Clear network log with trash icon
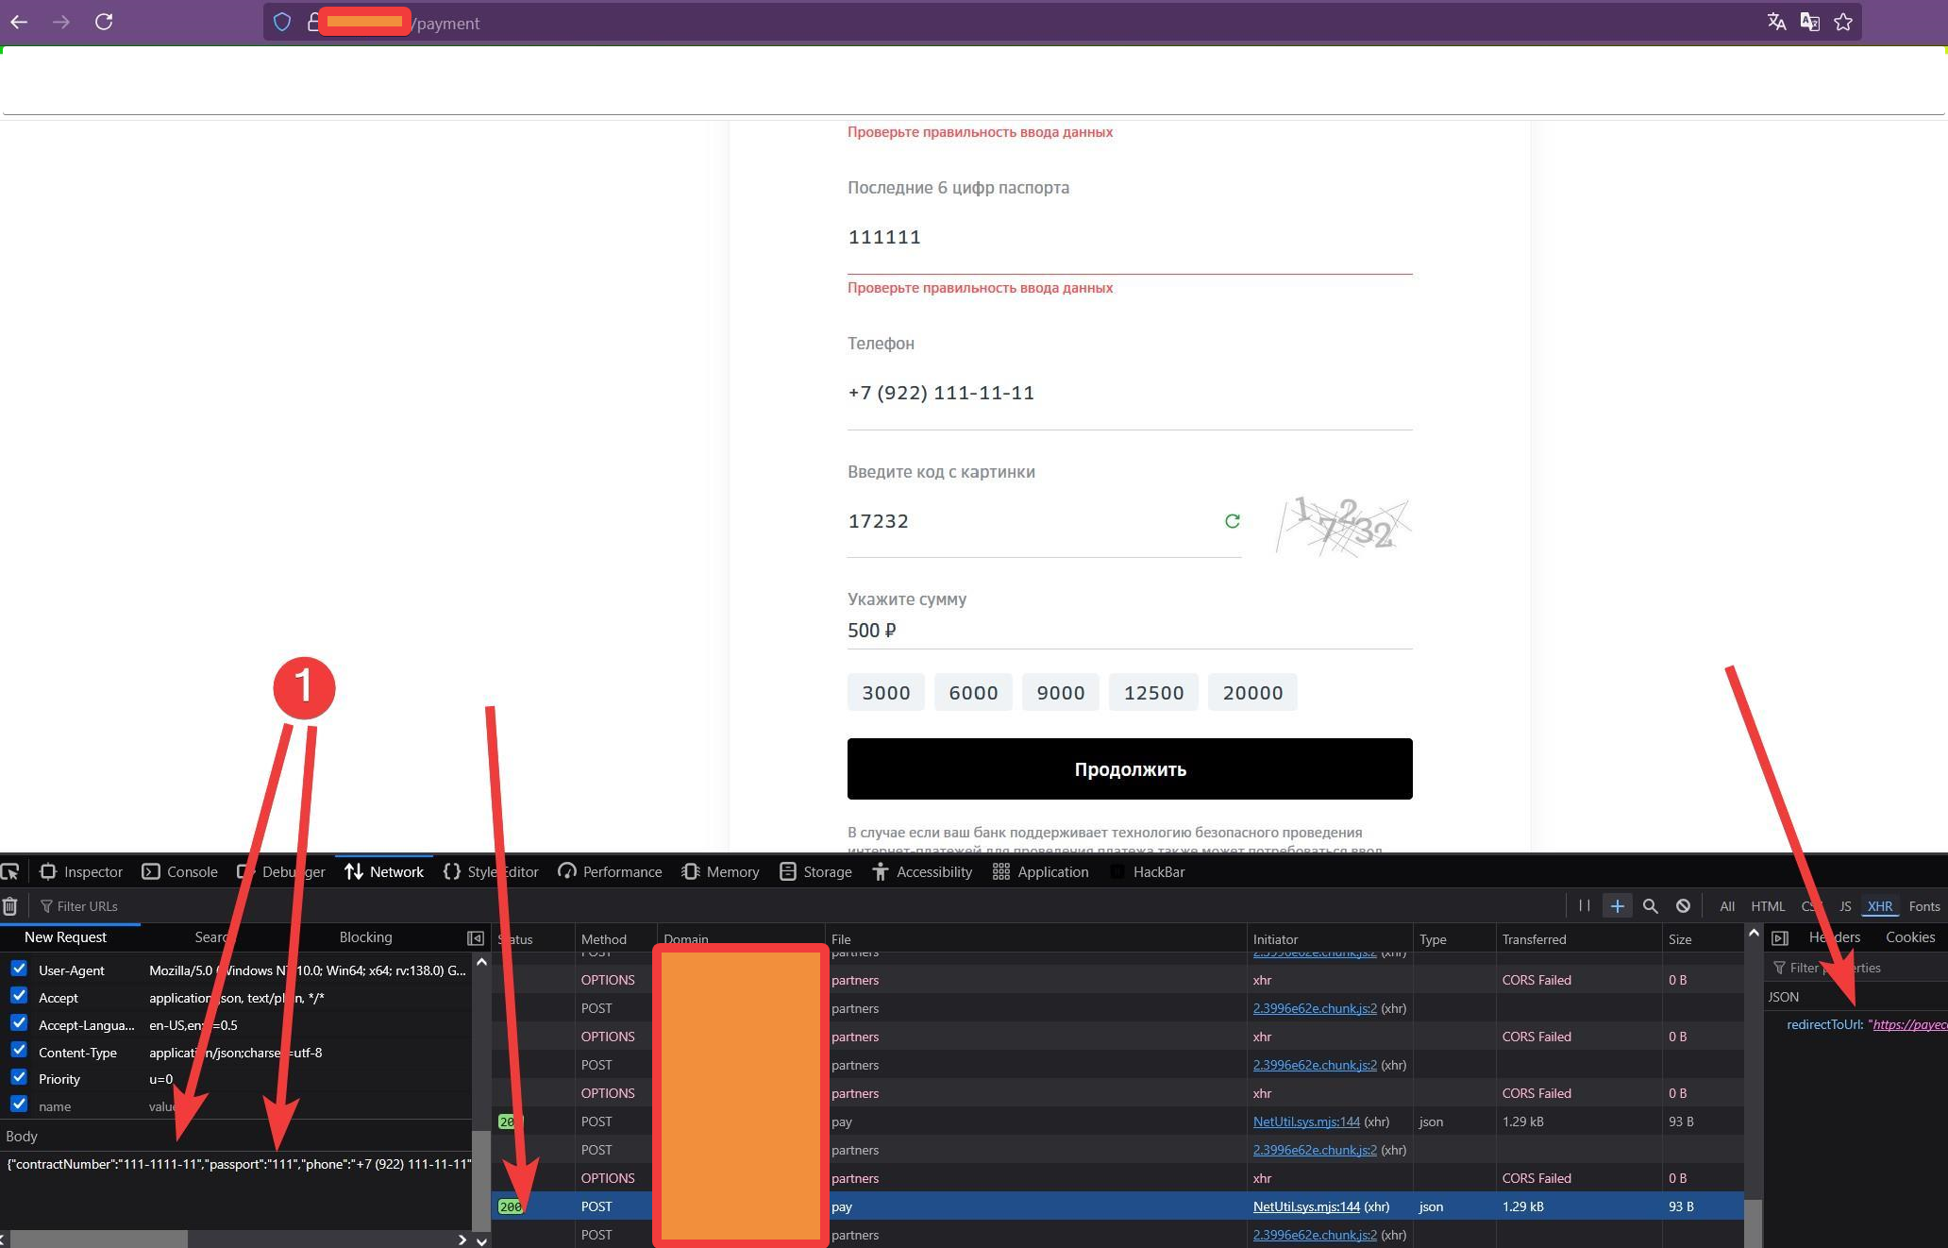 tap(9, 906)
